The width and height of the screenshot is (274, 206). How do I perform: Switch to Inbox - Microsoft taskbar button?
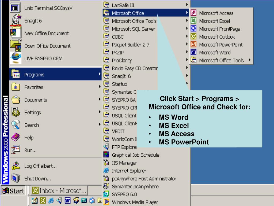(59, 191)
